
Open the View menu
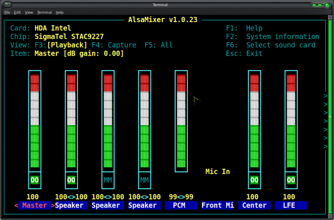tap(29, 13)
